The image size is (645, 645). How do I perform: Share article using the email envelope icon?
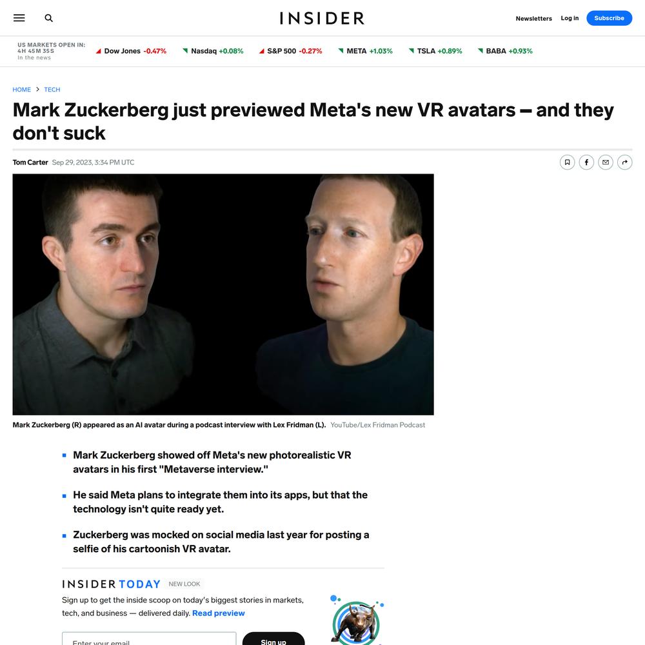click(606, 162)
